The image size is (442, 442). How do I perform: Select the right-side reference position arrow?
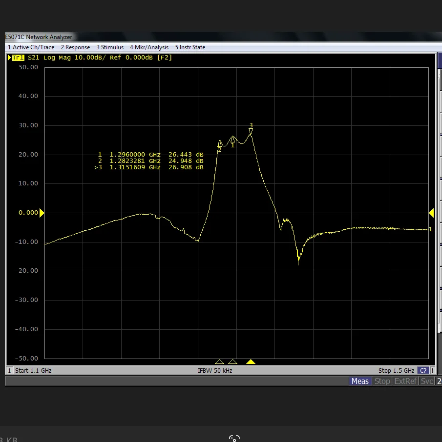tap(431, 213)
